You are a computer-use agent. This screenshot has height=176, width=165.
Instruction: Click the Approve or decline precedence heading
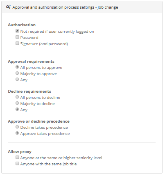coord(38,121)
